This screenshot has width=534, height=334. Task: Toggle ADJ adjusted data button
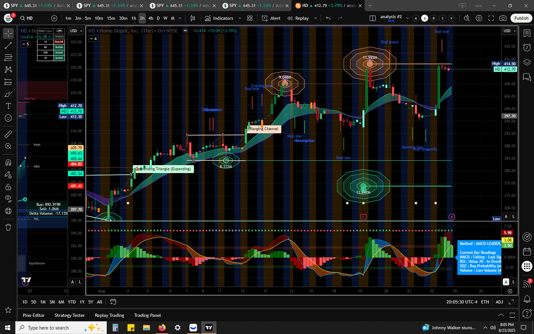[500, 302]
